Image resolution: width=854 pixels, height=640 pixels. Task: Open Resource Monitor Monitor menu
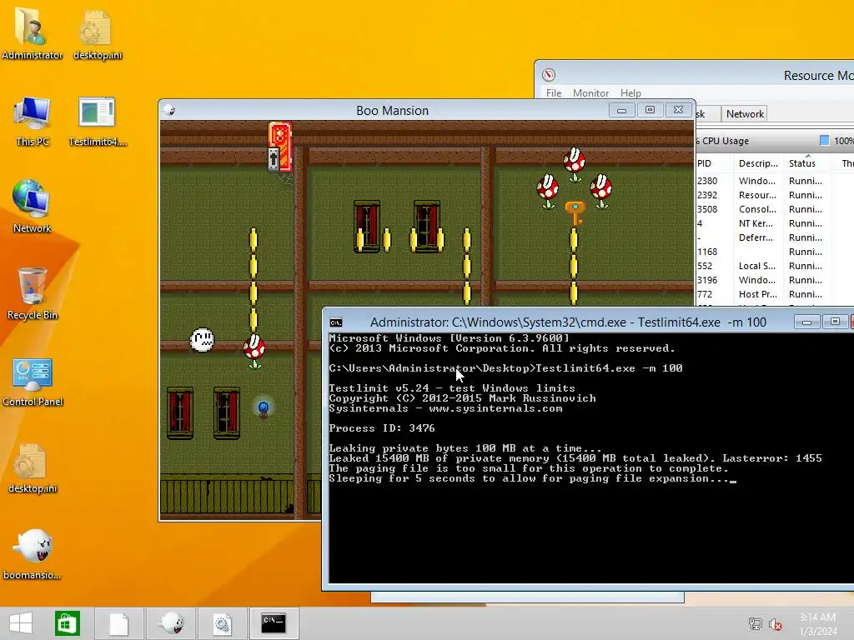[x=590, y=93]
